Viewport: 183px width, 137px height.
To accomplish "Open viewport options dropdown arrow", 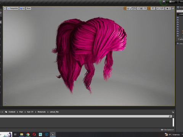I will pos(5,8).
